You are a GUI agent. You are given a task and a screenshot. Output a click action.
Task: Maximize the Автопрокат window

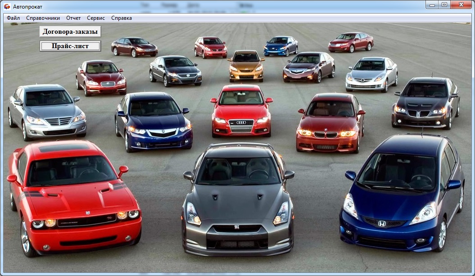point(444,5)
